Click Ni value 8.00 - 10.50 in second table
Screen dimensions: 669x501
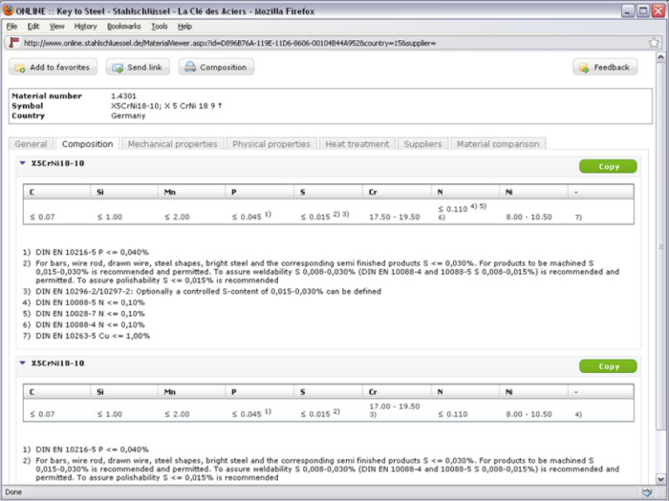pyautogui.click(x=529, y=414)
